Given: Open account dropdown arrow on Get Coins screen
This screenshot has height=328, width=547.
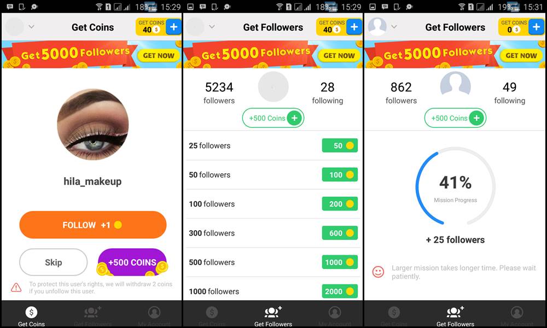Looking at the screenshot, I should [31, 27].
